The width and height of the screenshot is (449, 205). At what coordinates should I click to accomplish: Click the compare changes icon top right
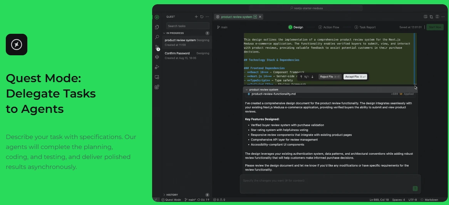tap(431, 17)
